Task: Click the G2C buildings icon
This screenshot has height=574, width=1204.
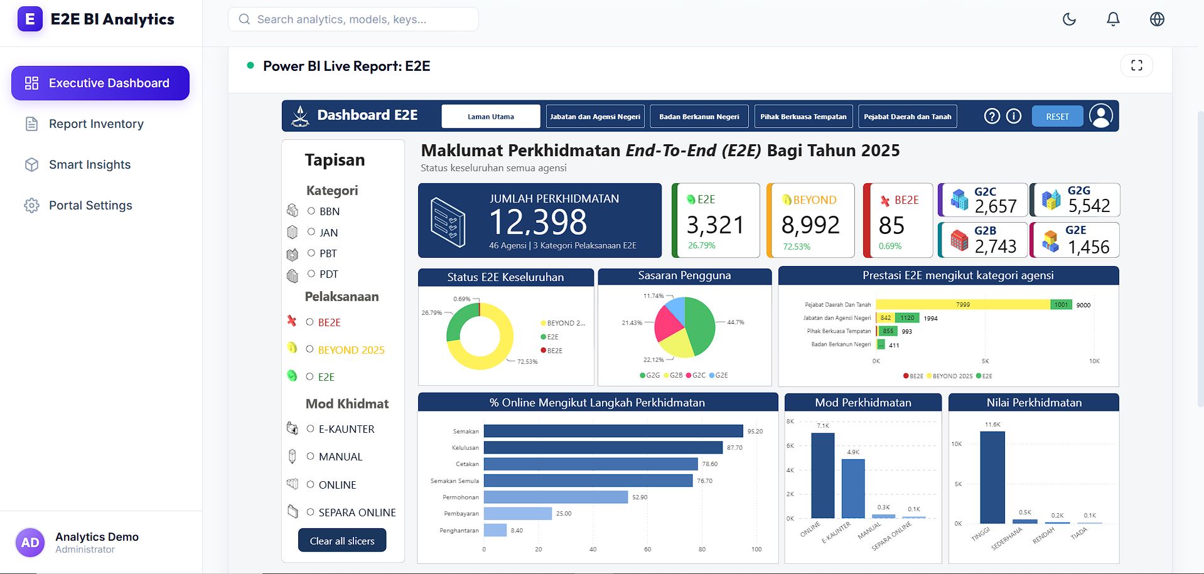Action: click(960, 199)
